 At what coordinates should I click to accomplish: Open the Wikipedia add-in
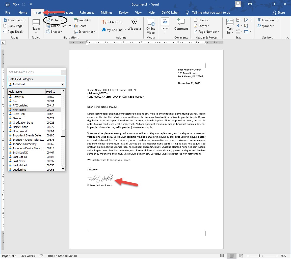[134, 25]
